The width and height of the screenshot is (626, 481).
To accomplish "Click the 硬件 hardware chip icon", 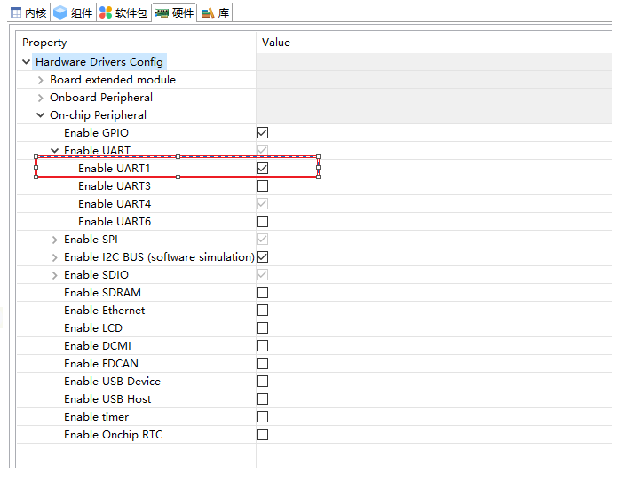I will coord(162,12).
